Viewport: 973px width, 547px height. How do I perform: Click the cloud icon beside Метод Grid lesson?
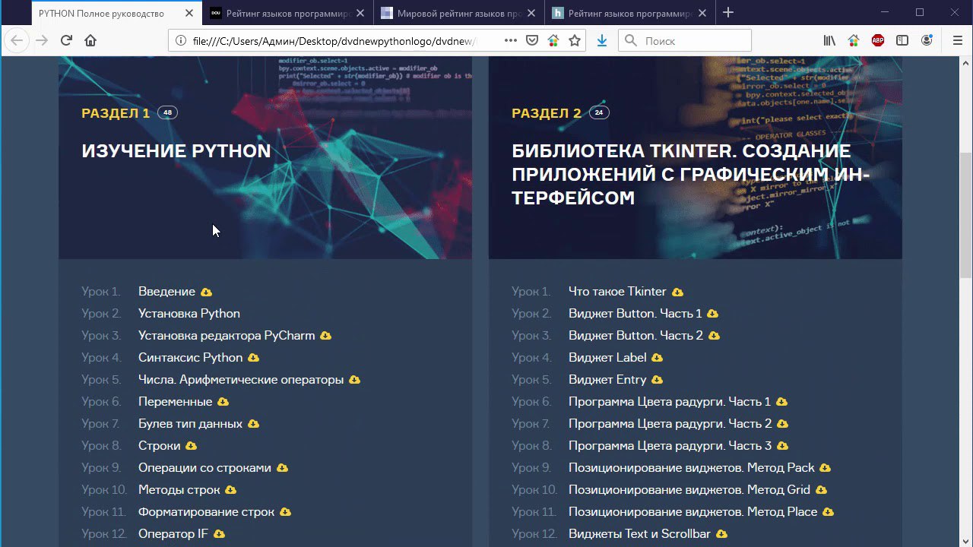(821, 490)
